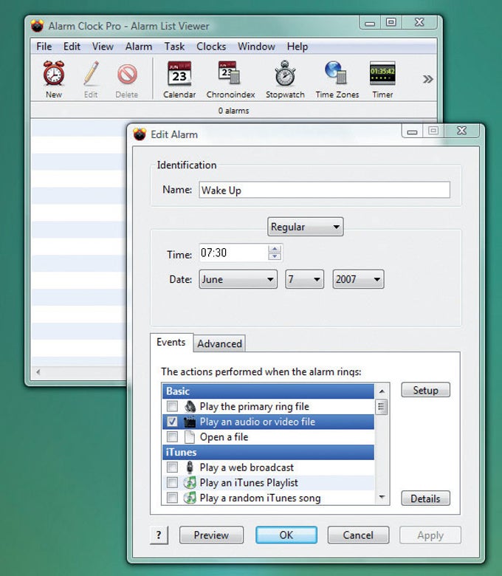Click the alarm list left scroll arrow
502x576 pixels.
38,371
